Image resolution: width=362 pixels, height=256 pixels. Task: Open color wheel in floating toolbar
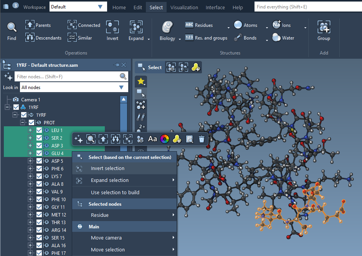pyautogui.click(x=164, y=139)
